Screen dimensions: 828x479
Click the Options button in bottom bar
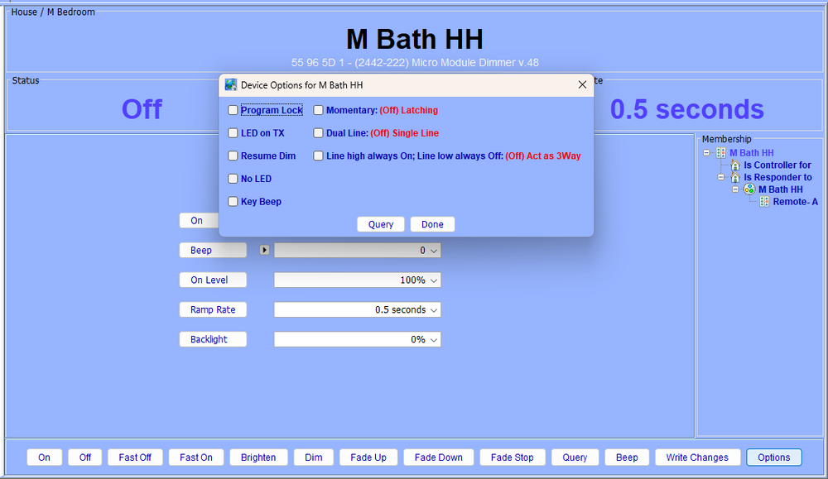774,457
